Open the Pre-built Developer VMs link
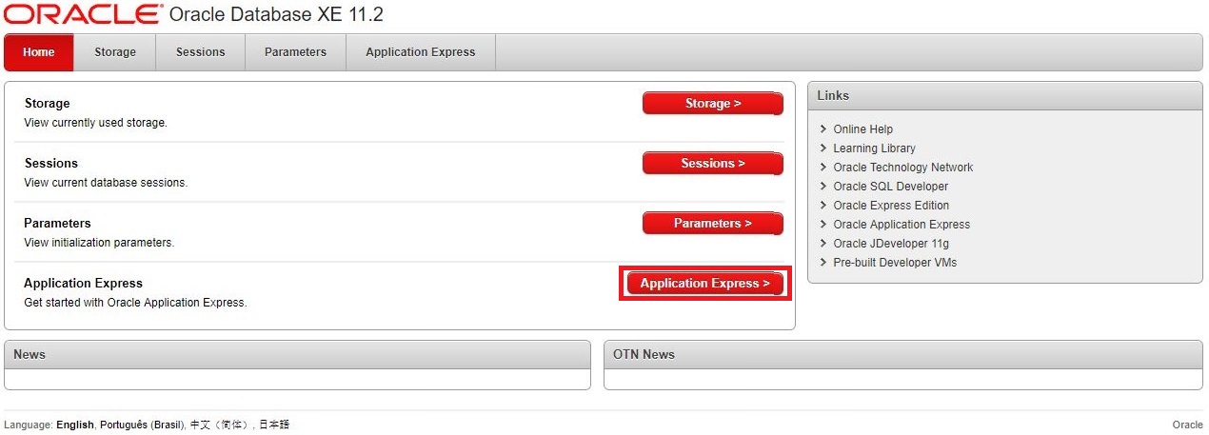The width and height of the screenshot is (1209, 435). point(895,263)
